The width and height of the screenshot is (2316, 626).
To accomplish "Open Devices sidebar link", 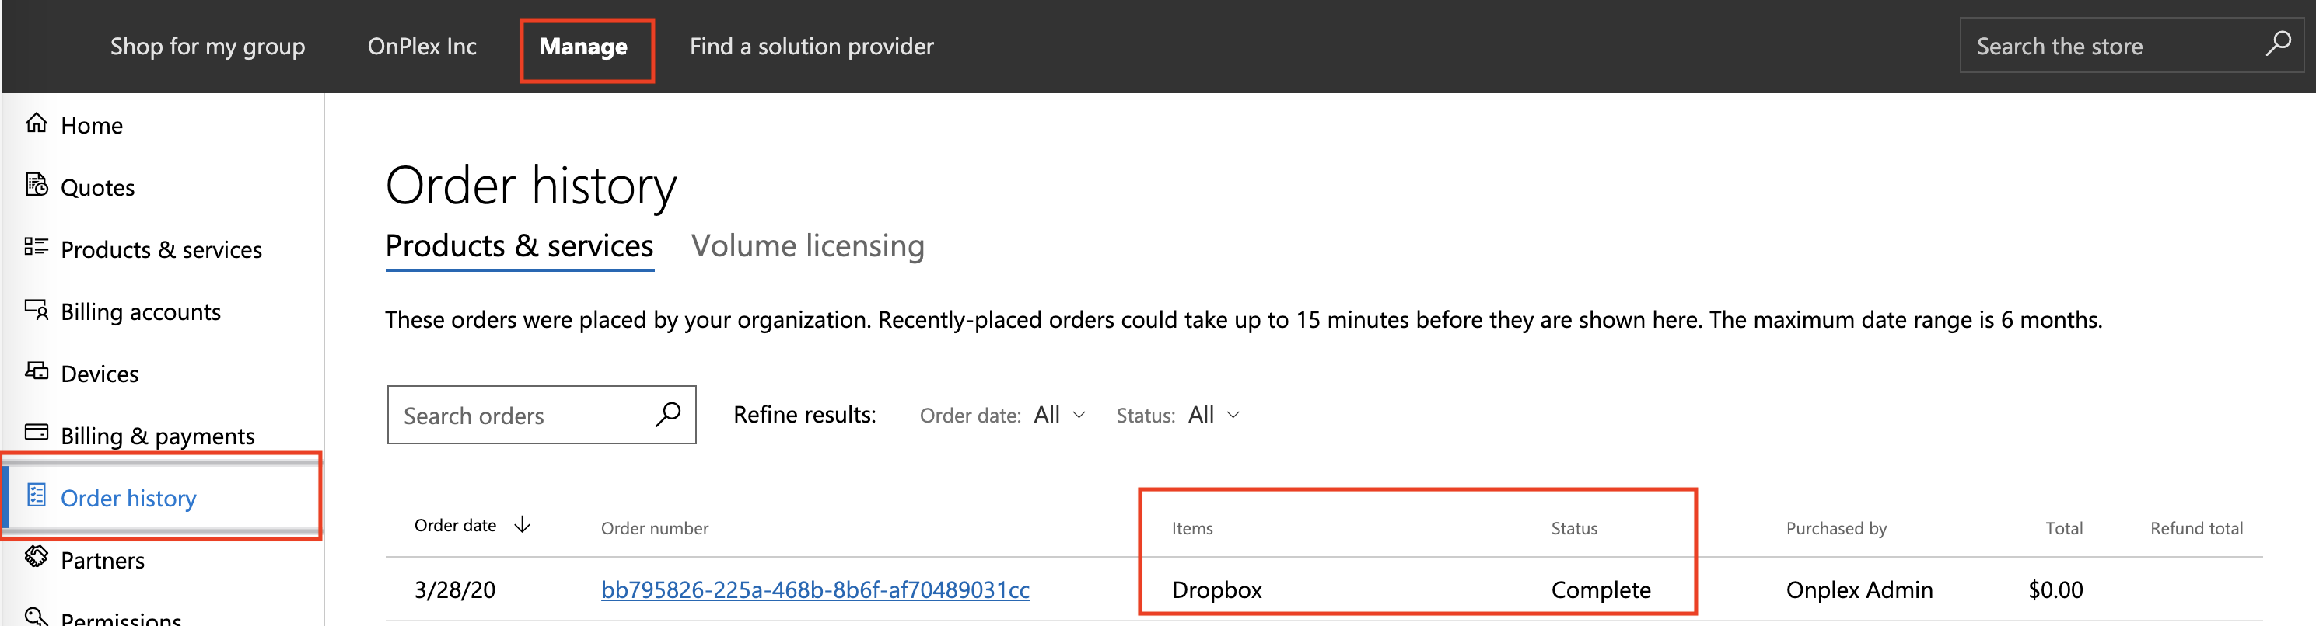I will click(x=99, y=374).
